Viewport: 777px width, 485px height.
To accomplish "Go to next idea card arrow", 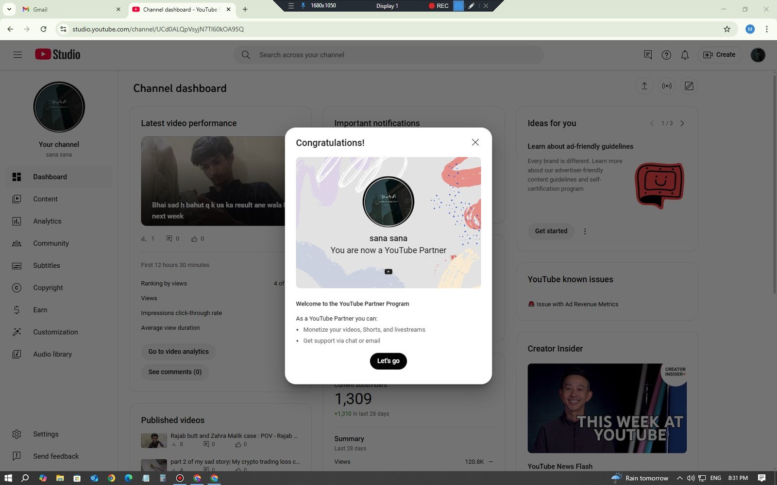I will pos(682,123).
